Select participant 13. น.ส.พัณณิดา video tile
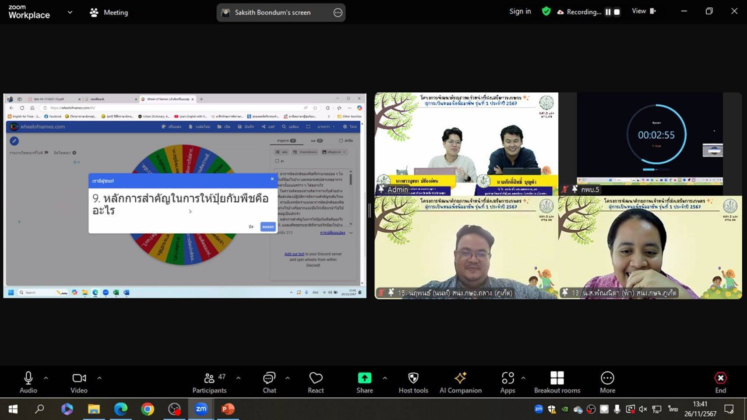The image size is (747, 420). pos(650,248)
